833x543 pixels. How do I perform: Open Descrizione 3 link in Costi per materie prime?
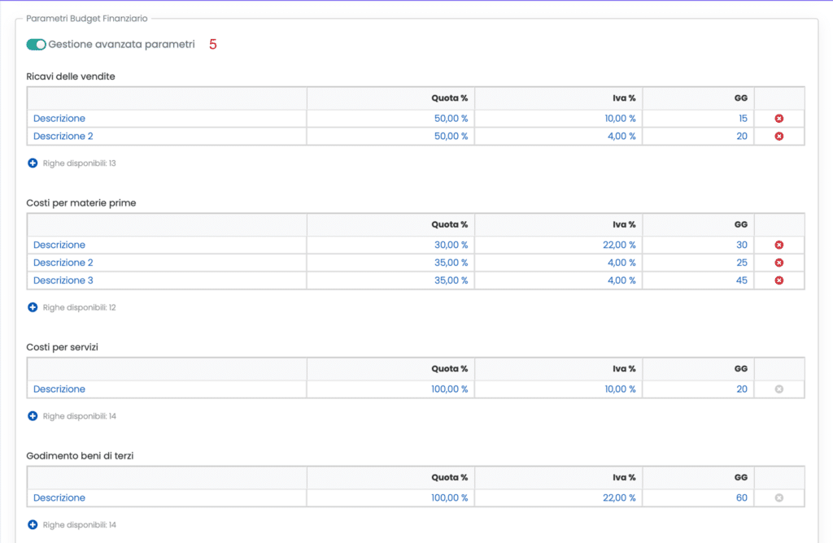click(x=63, y=280)
